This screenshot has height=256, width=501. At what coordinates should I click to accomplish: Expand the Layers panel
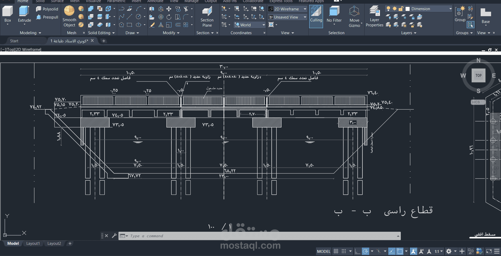tap(409, 33)
